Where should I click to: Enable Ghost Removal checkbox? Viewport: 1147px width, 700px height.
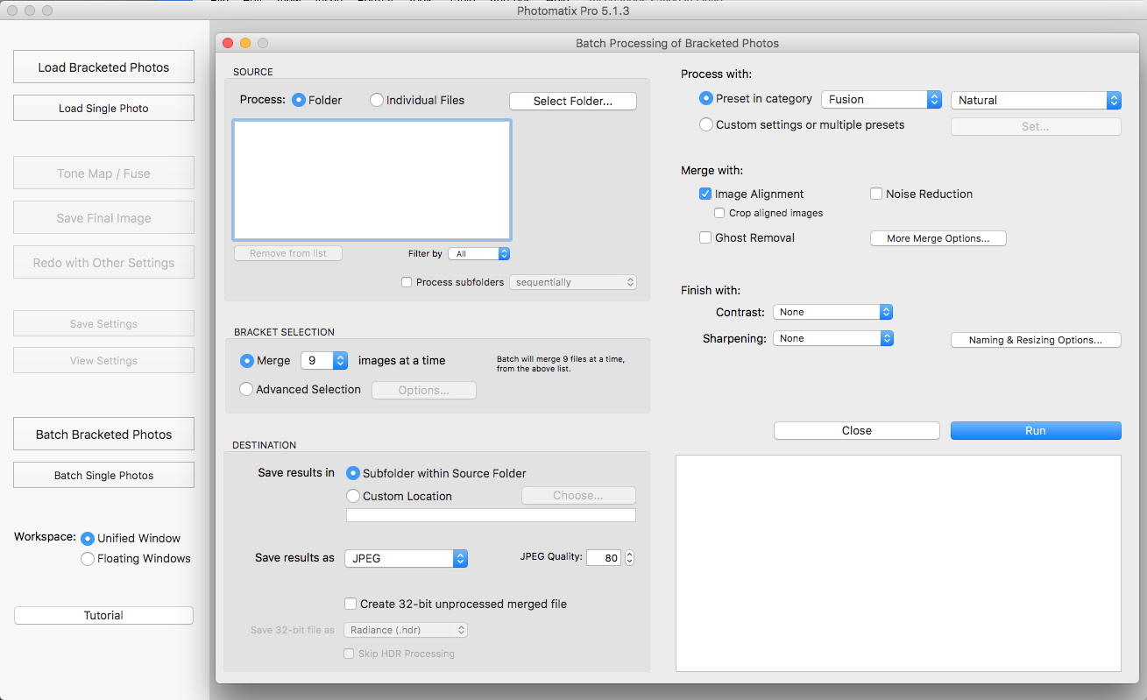[705, 237]
